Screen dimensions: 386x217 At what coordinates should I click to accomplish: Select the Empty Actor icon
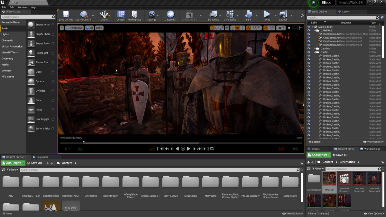(31, 25)
